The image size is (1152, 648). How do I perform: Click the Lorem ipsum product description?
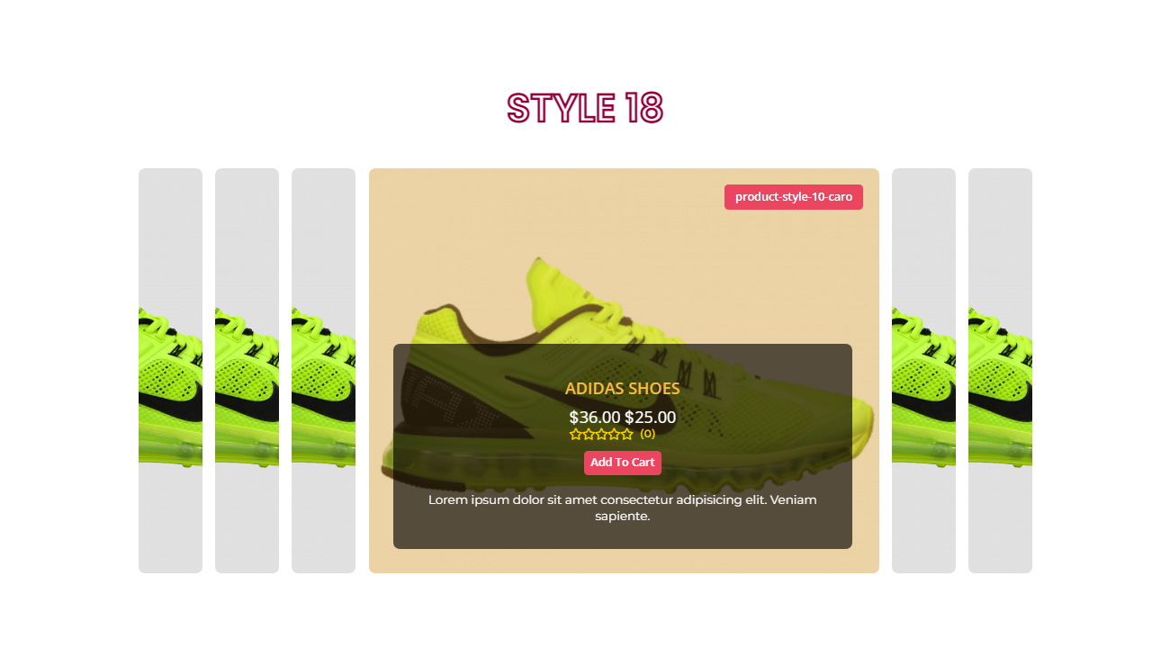pyautogui.click(x=623, y=508)
